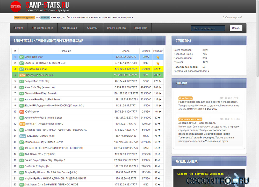Click the RP tag on Simple-Rp row
The image size is (259, 187).
tap(22, 173)
